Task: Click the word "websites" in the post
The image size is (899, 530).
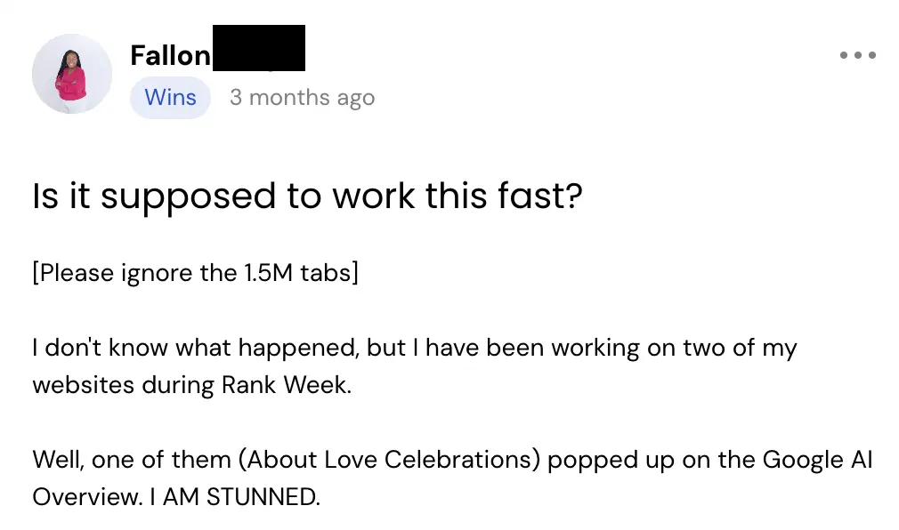Action: (84, 386)
